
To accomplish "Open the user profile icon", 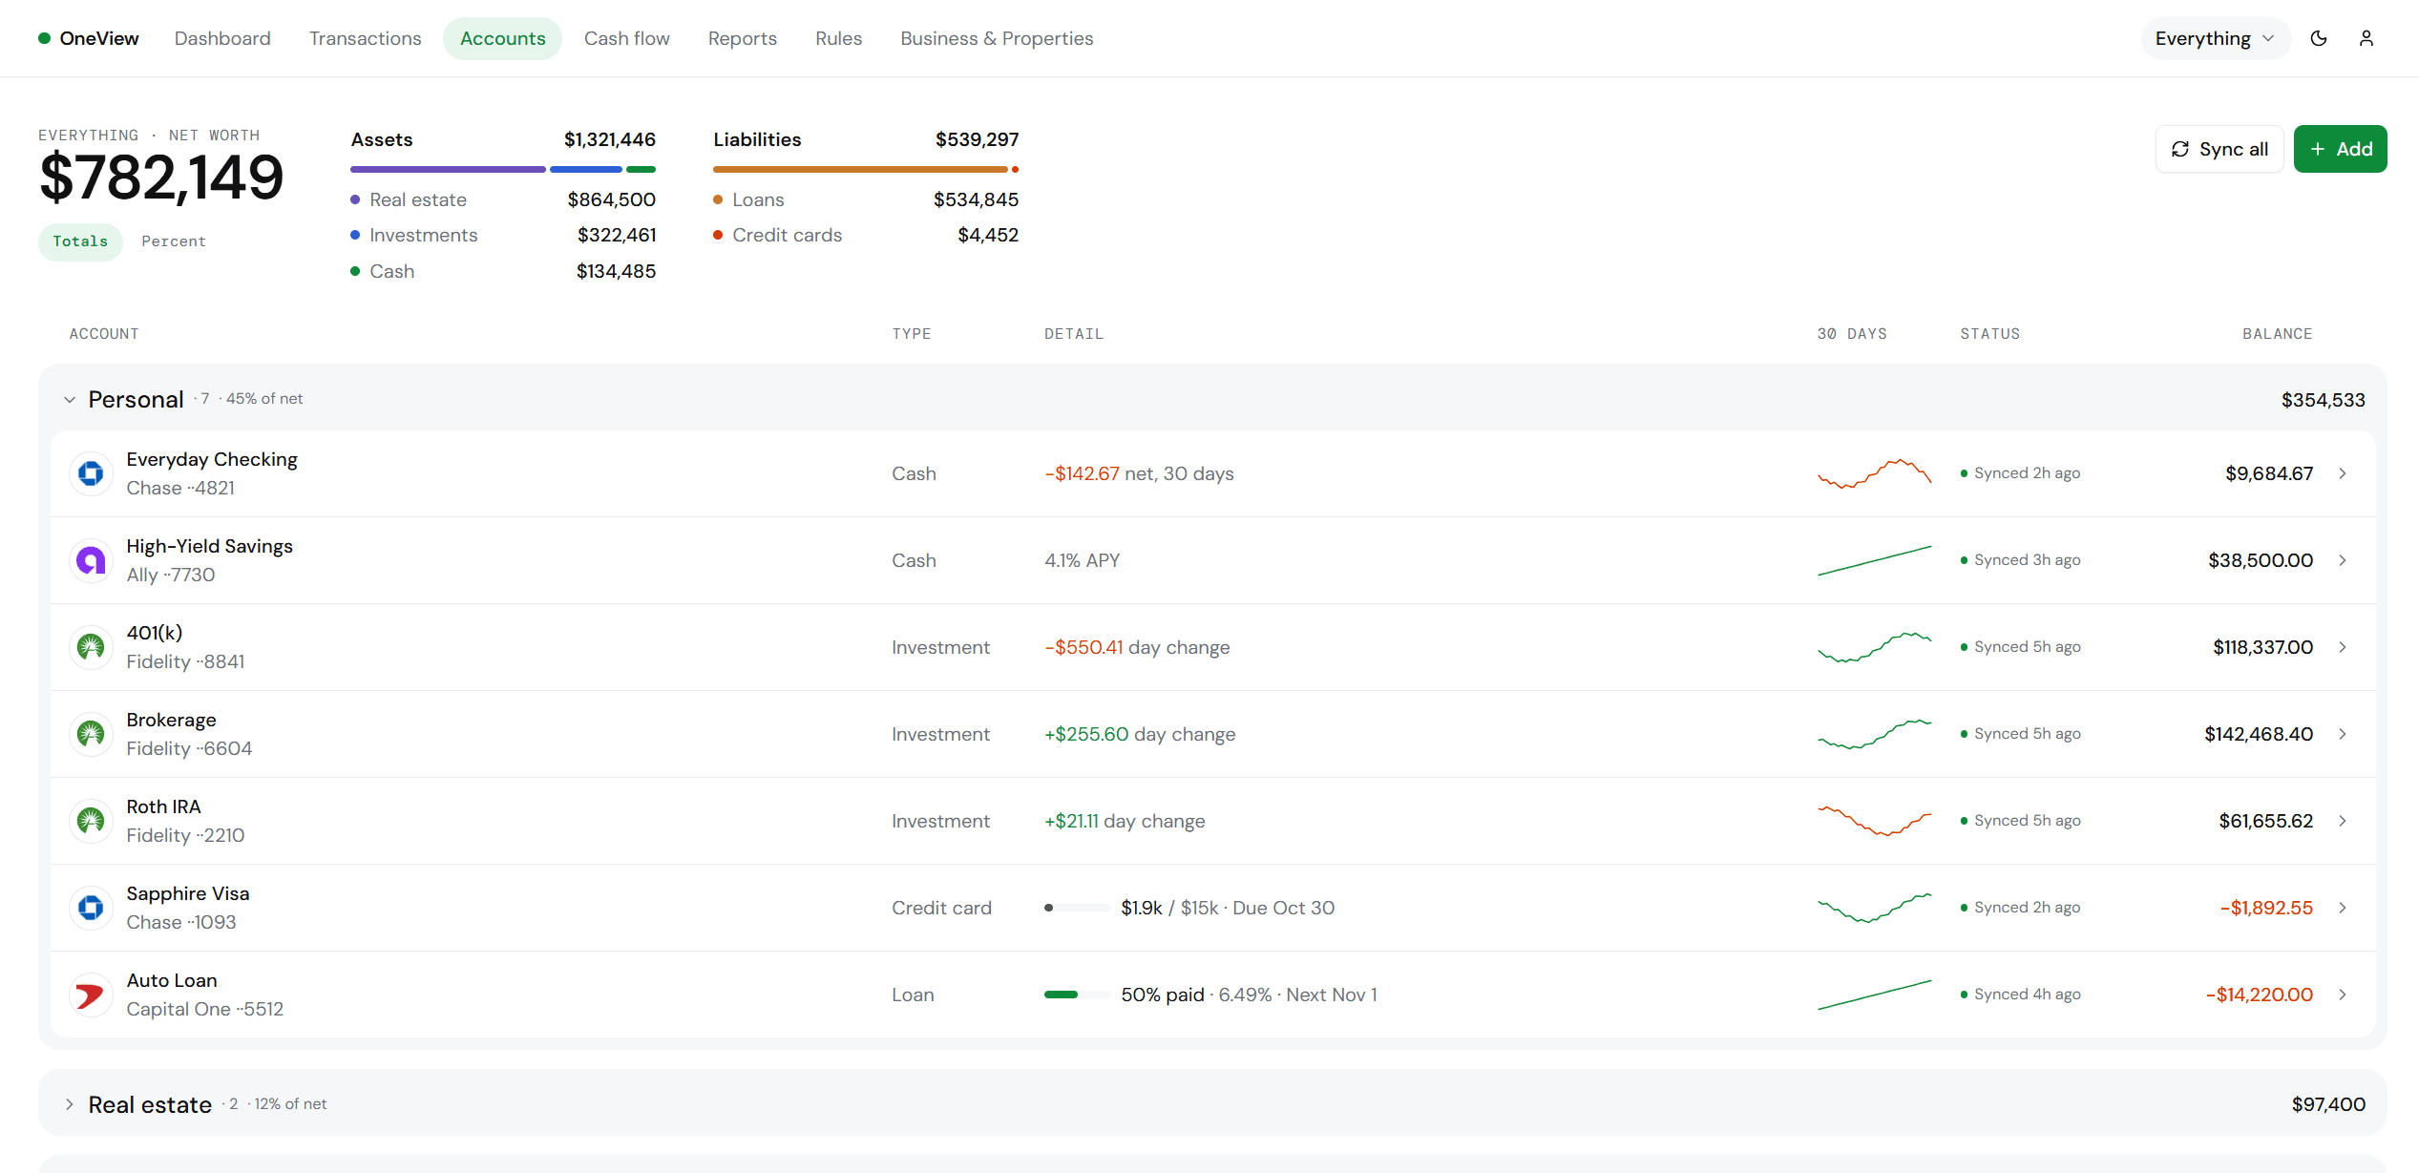I will (2366, 38).
